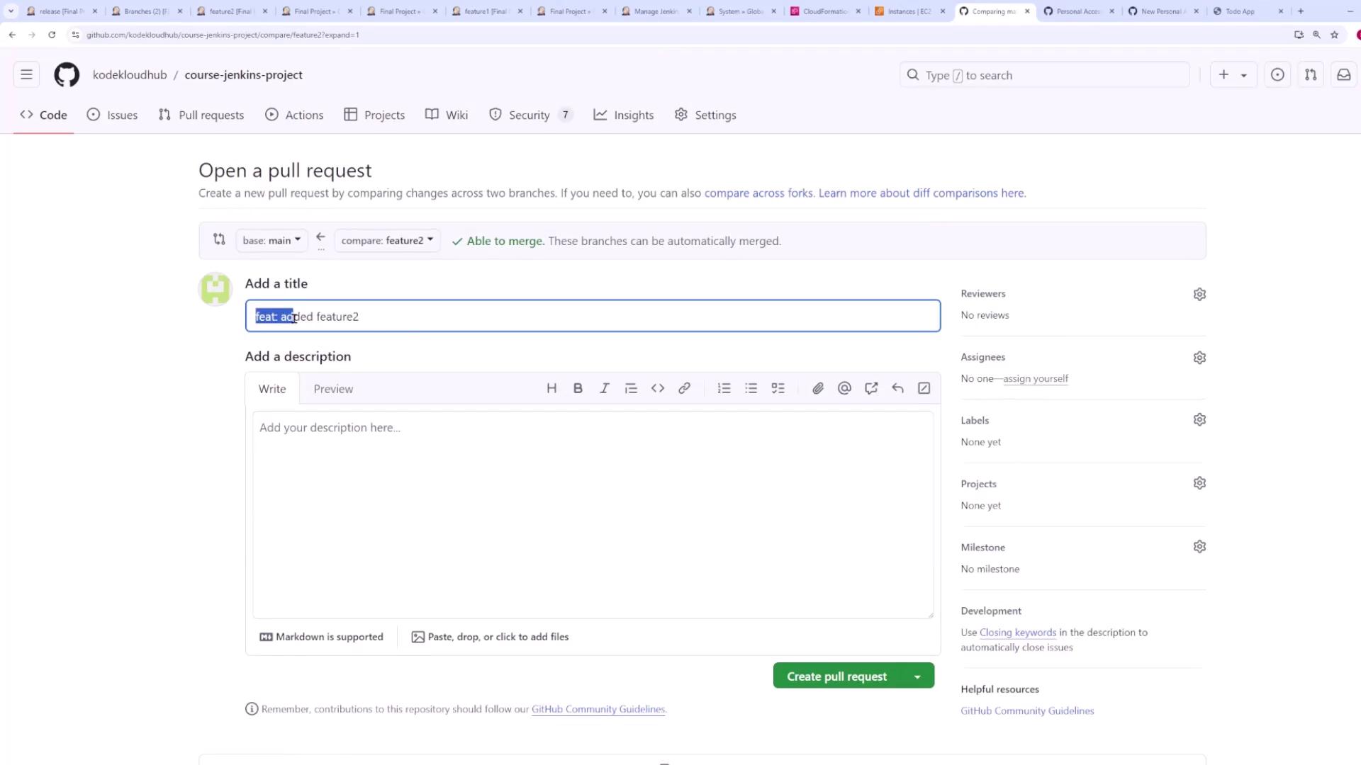Insert a code block via toolbar icon
This screenshot has height=765, width=1361.
pos(658,388)
